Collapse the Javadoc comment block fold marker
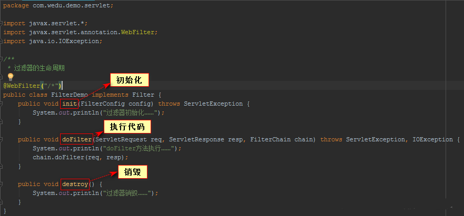Viewport: 464px width, 216px height. tap(2, 59)
